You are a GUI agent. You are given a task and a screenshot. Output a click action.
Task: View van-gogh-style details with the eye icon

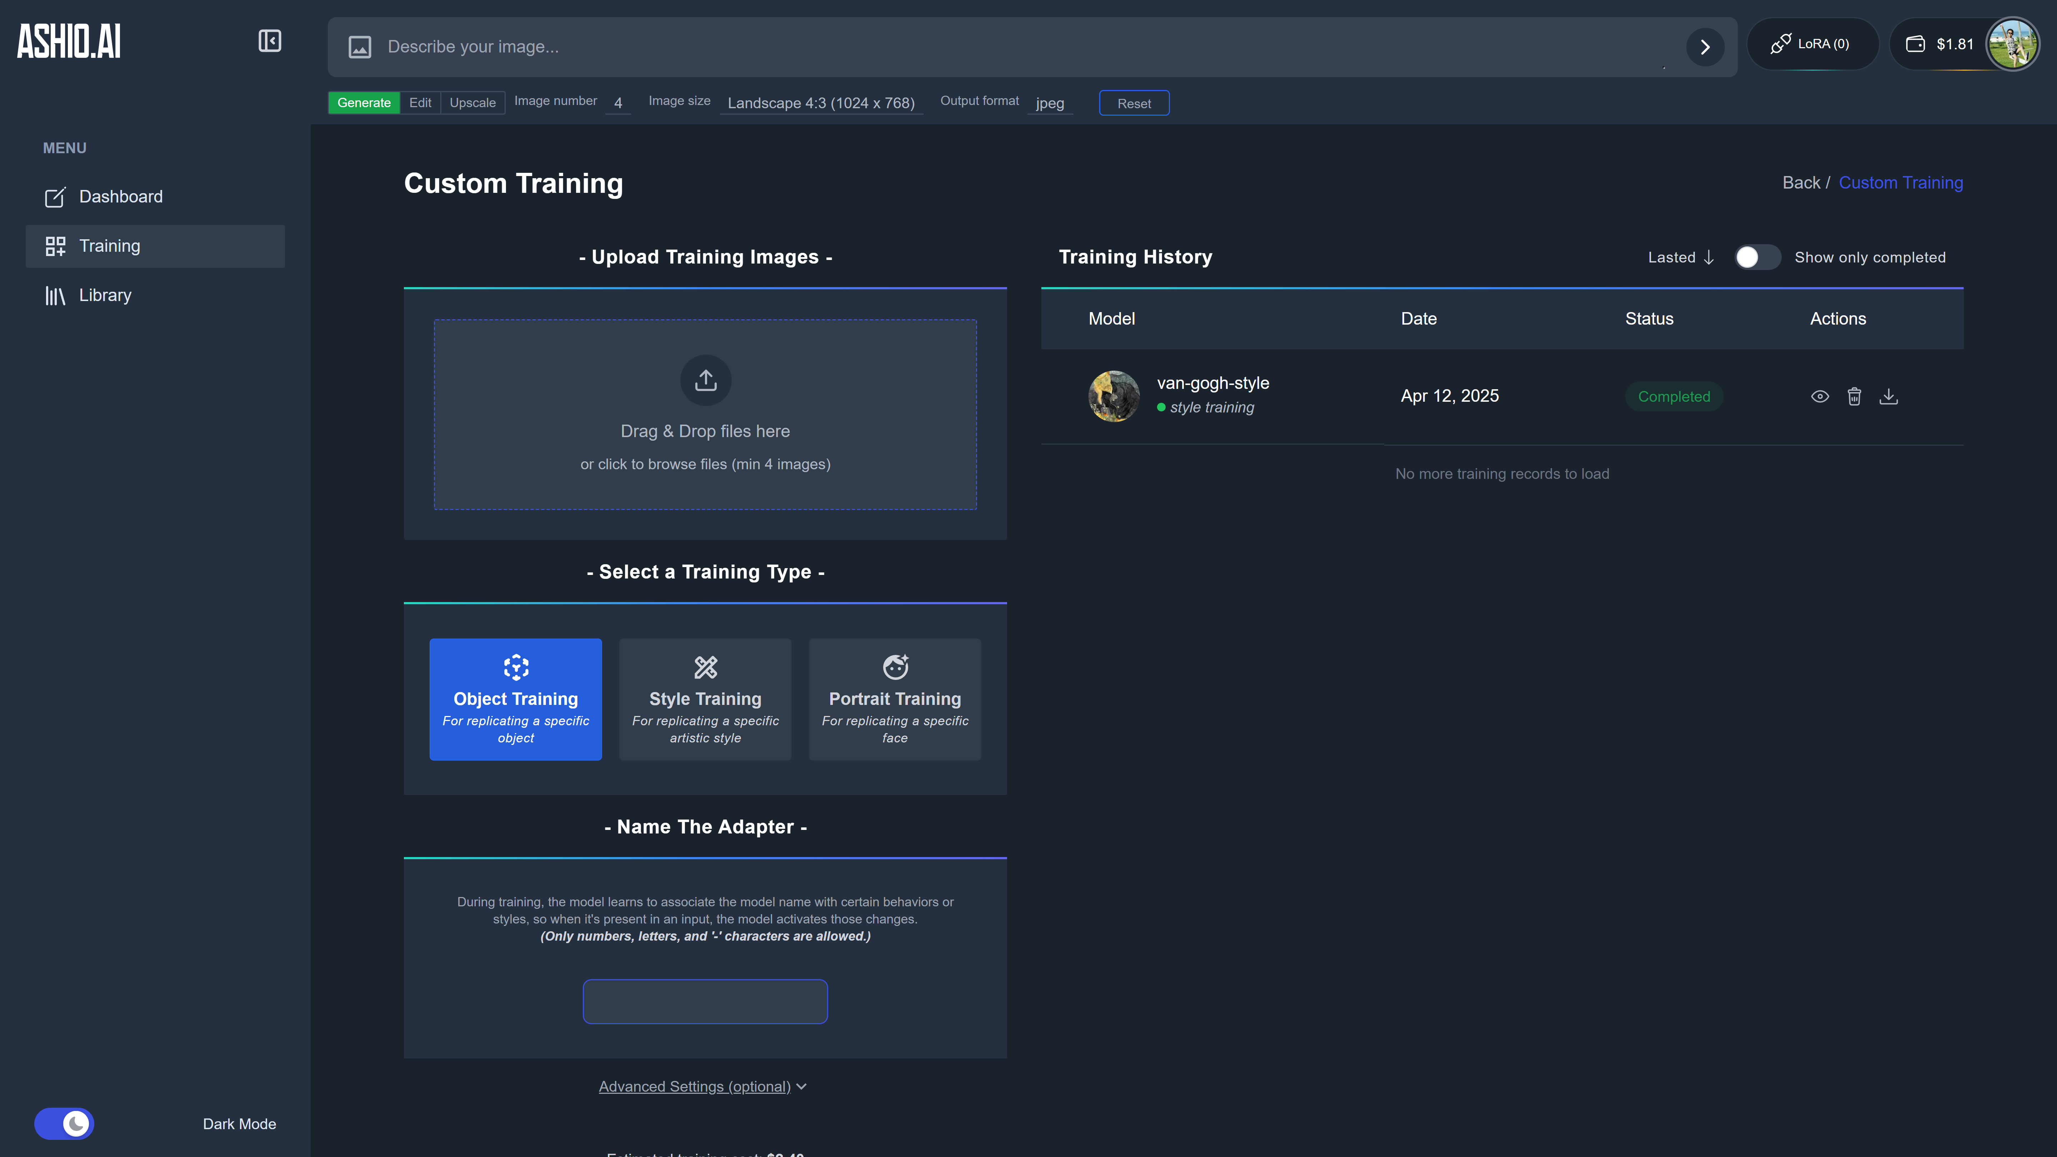click(1820, 396)
